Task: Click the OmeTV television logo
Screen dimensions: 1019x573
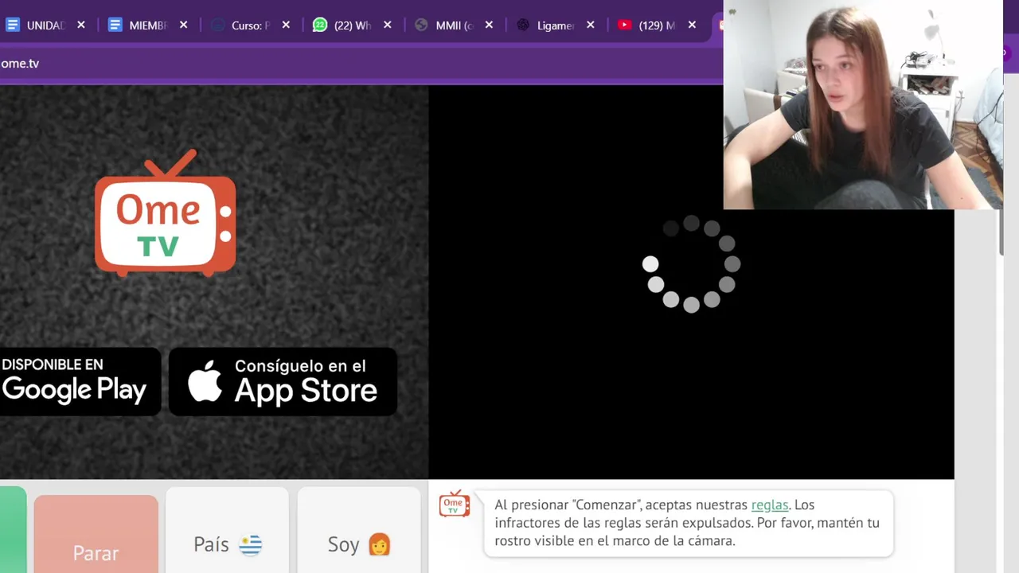Action: pyautogui.click(x=165, y=212)
